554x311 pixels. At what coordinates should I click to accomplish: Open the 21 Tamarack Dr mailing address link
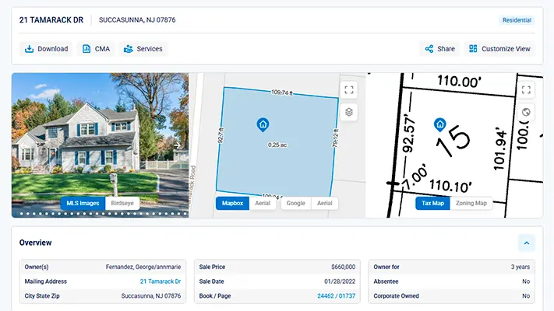point(161,281)
